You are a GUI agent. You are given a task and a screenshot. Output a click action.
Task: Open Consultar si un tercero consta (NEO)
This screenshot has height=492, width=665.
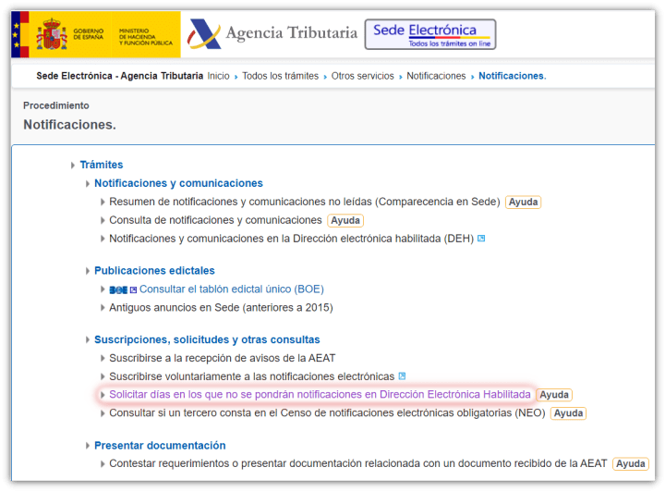click(327, 413)
